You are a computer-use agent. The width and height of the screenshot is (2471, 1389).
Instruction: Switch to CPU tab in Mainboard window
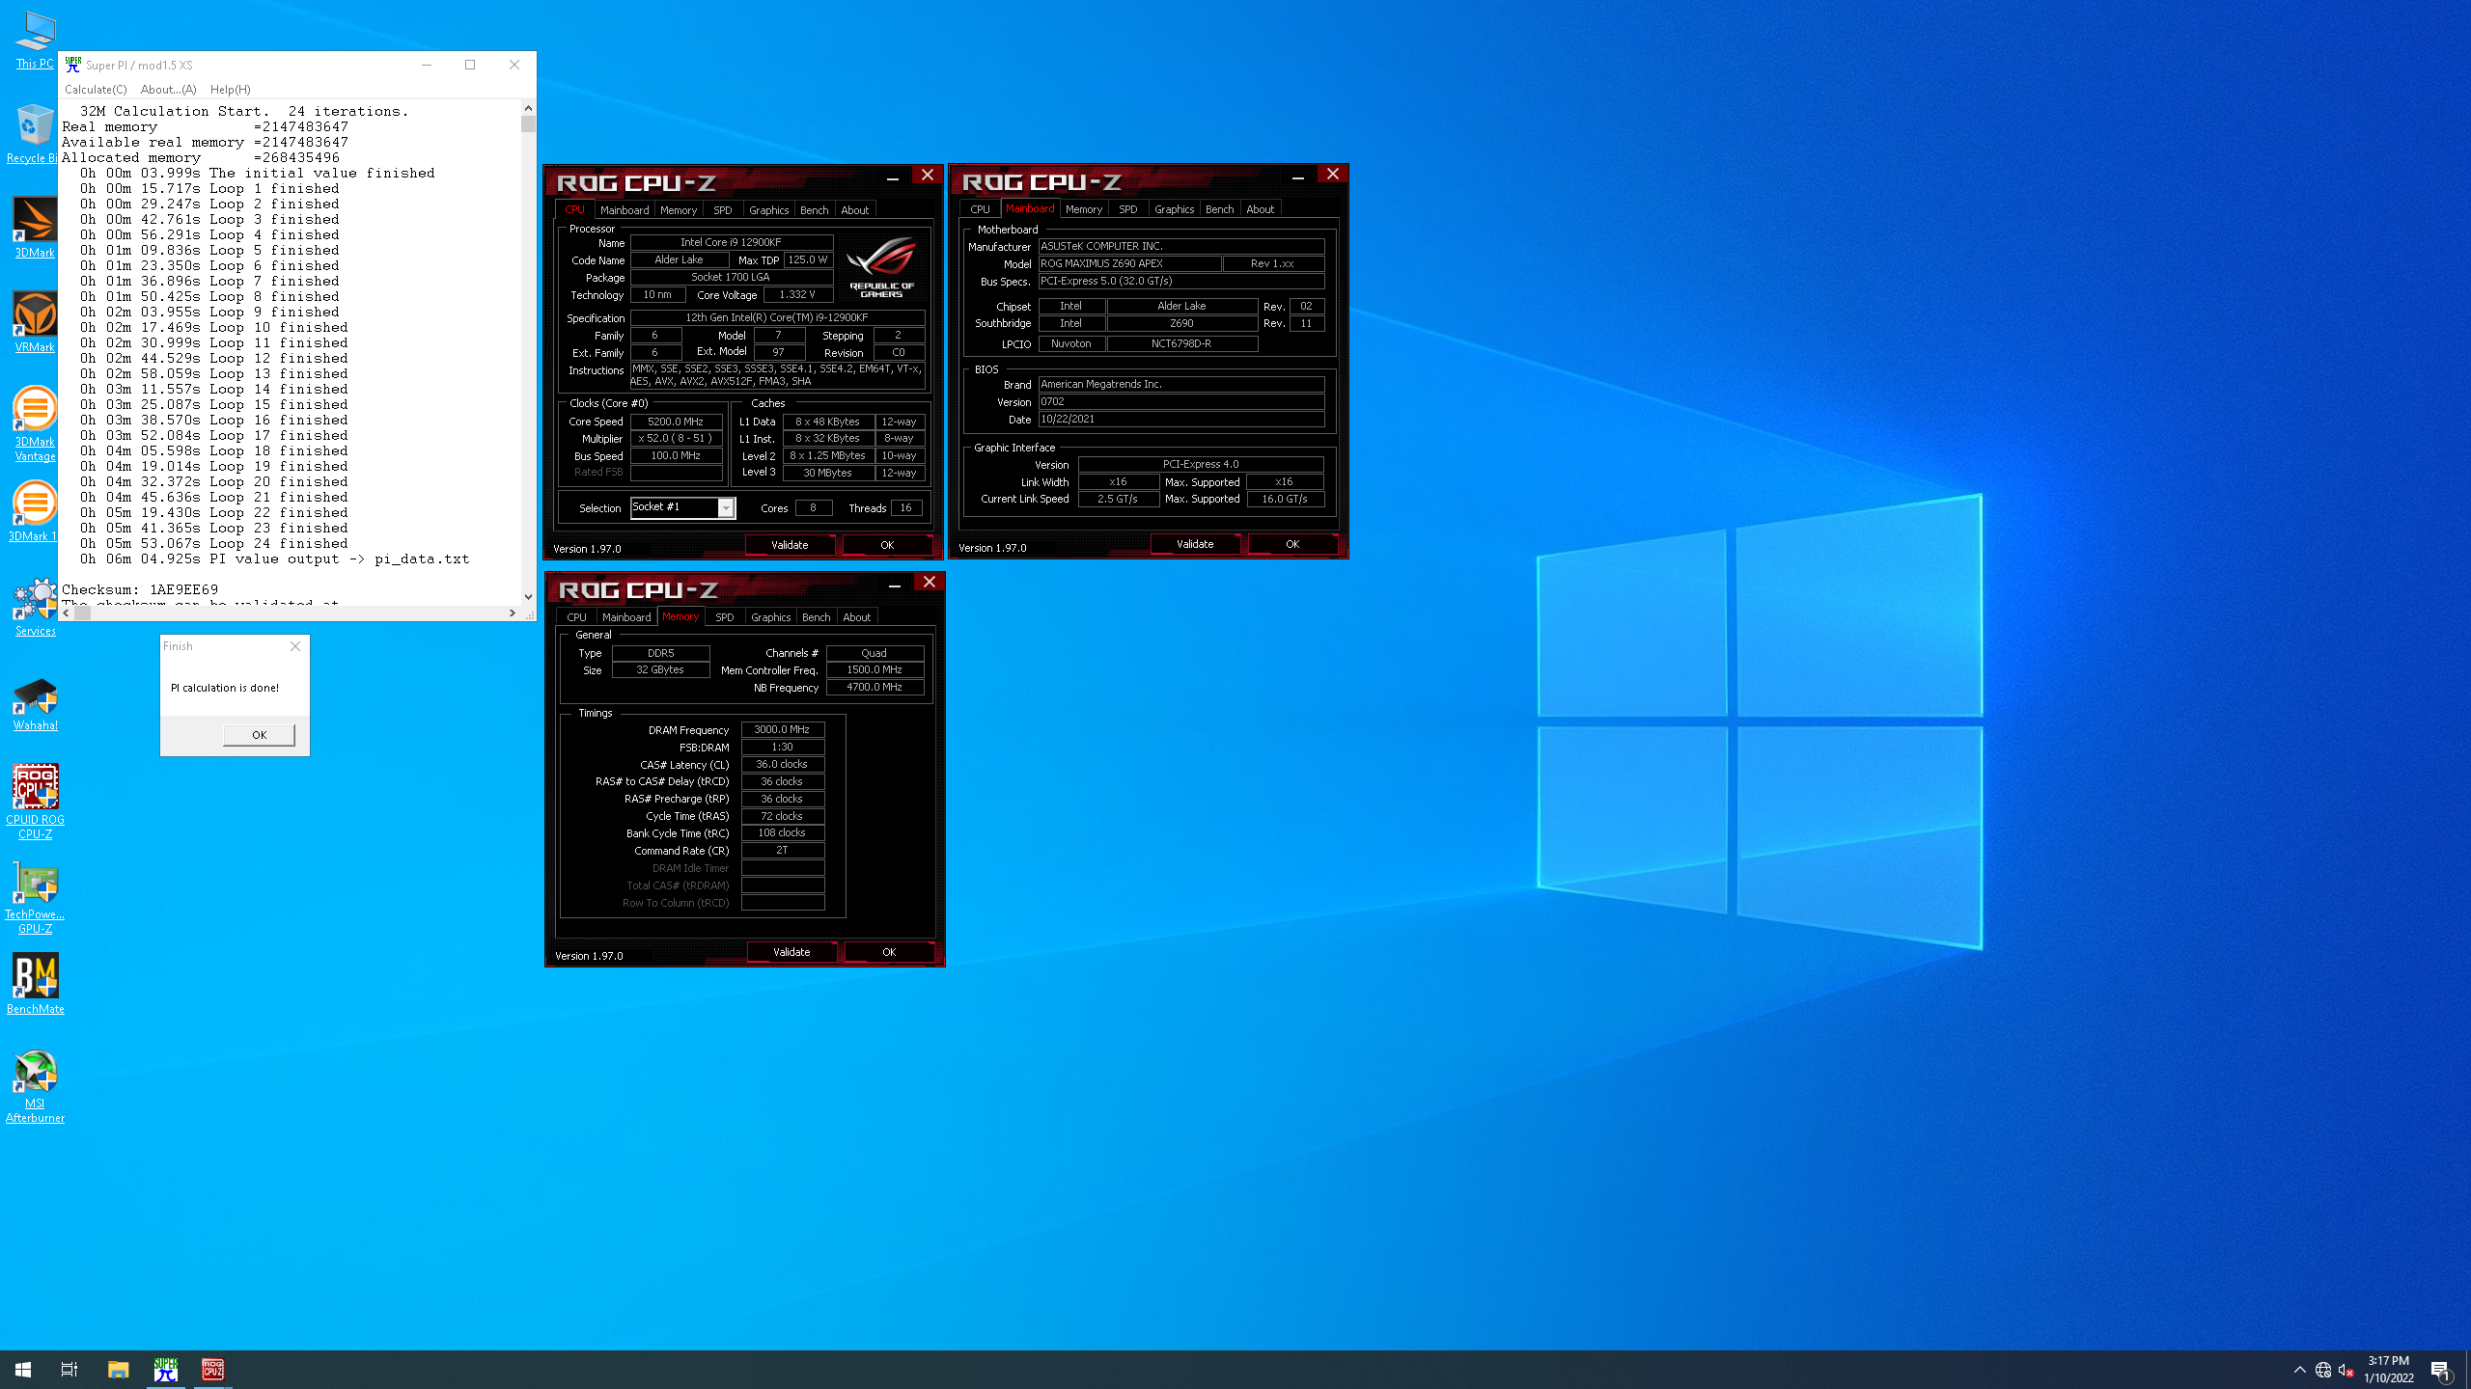click(981, 209)
